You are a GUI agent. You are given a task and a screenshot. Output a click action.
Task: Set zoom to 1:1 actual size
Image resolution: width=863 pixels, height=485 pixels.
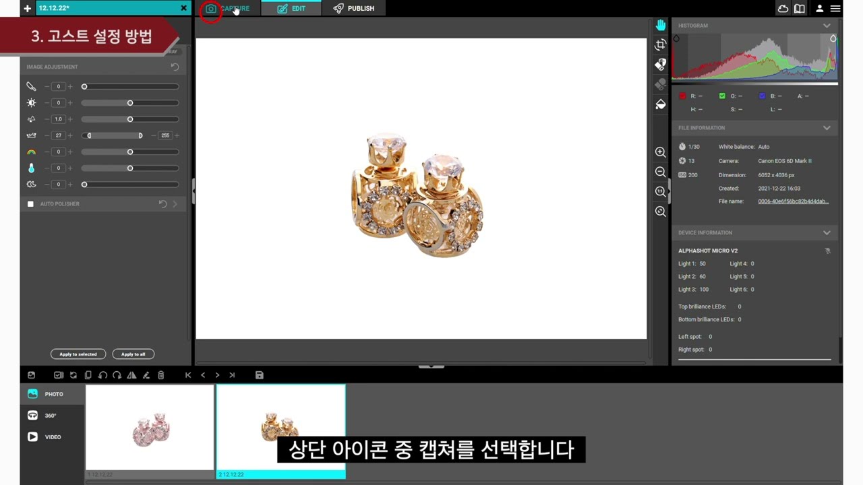click(x=661, y=191)
